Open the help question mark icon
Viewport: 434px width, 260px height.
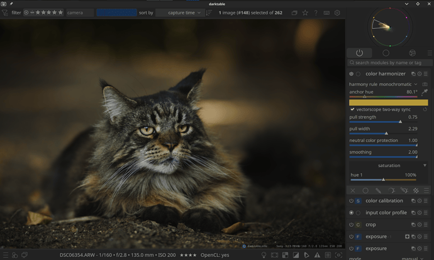coord(316,13)
